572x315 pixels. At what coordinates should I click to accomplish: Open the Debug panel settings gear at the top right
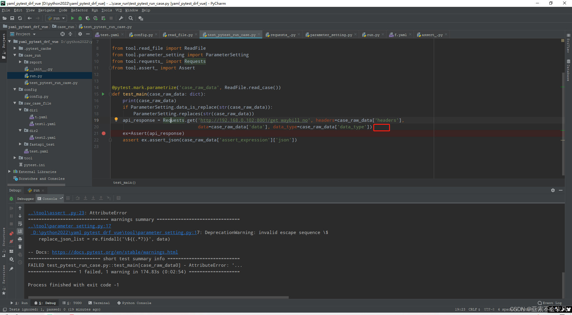pos(553,190)
